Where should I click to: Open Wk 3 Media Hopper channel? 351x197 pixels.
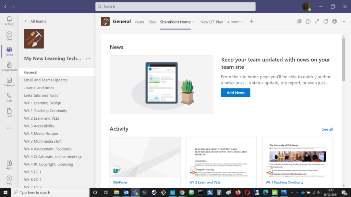(x=57, y=134)
